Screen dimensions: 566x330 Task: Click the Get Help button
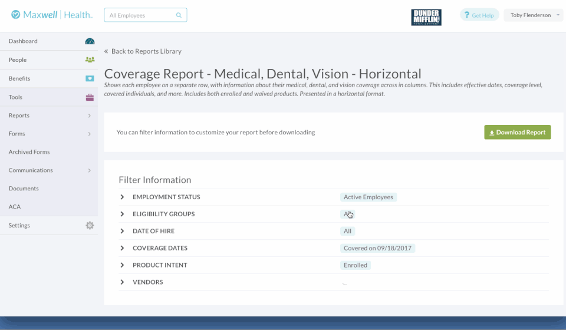pos(479,15)
